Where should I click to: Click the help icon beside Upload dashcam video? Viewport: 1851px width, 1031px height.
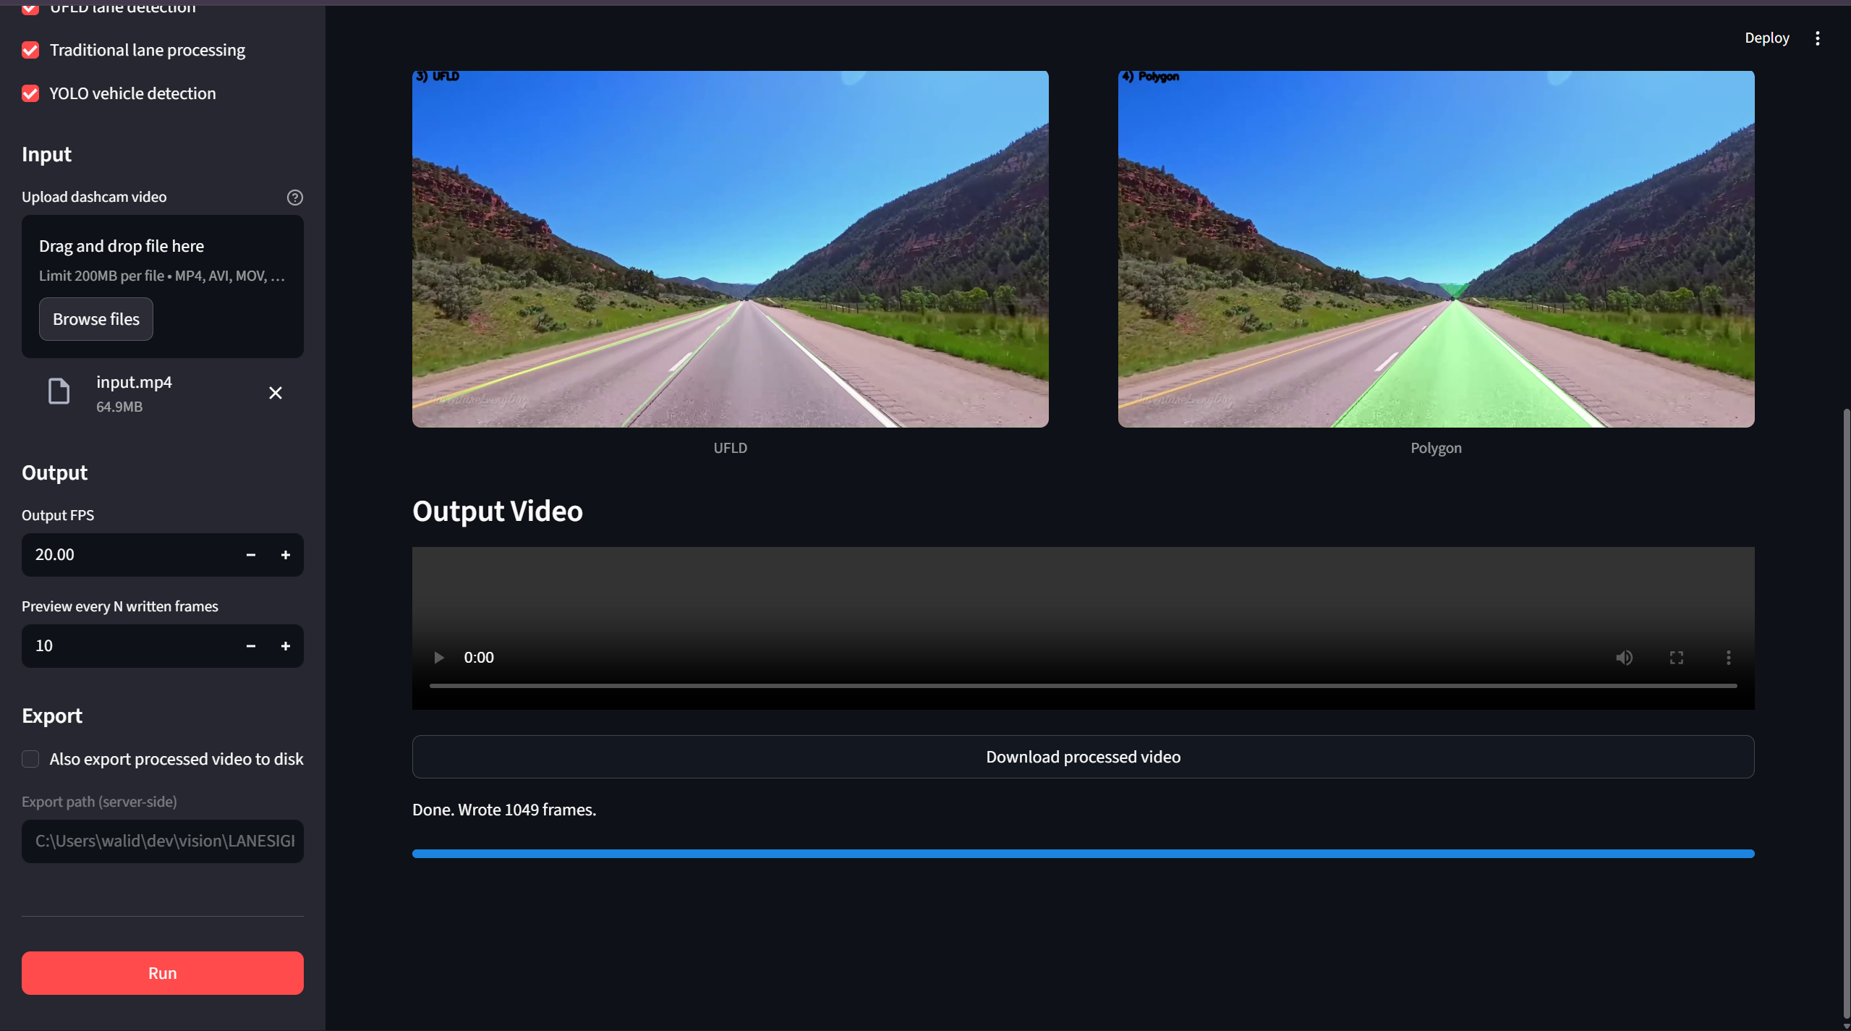[x=294, y=198]
